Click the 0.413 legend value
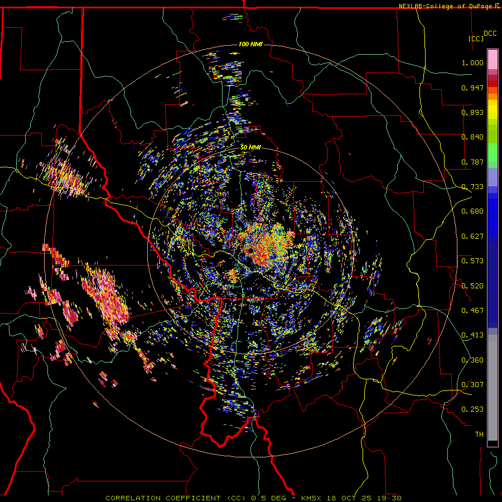 click(472, 335)
